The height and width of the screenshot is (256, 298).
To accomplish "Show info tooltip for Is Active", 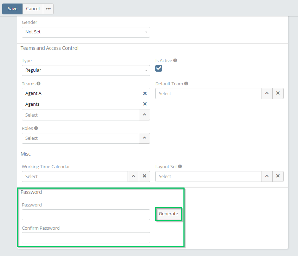I will coord(175,60).
